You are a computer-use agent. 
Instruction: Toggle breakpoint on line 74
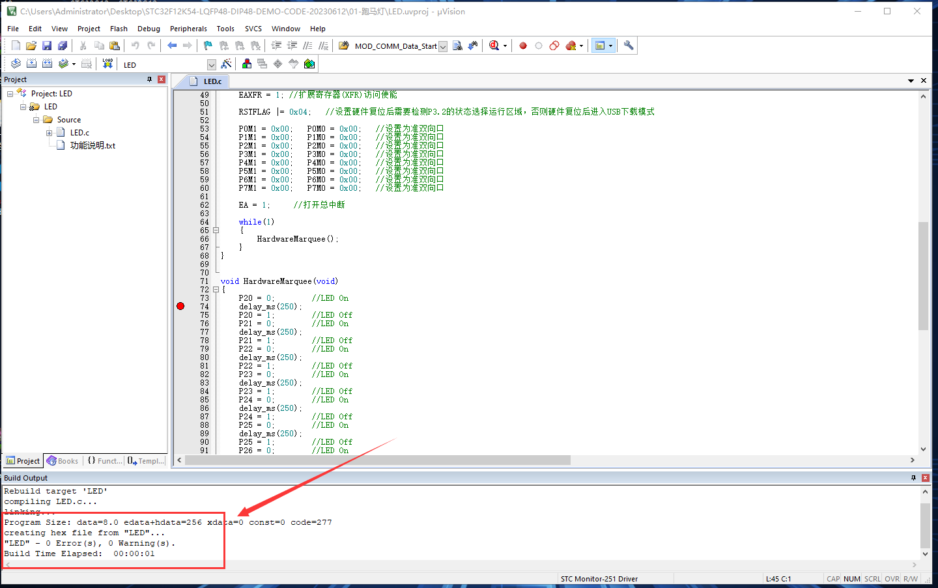[x=180, y=306]
